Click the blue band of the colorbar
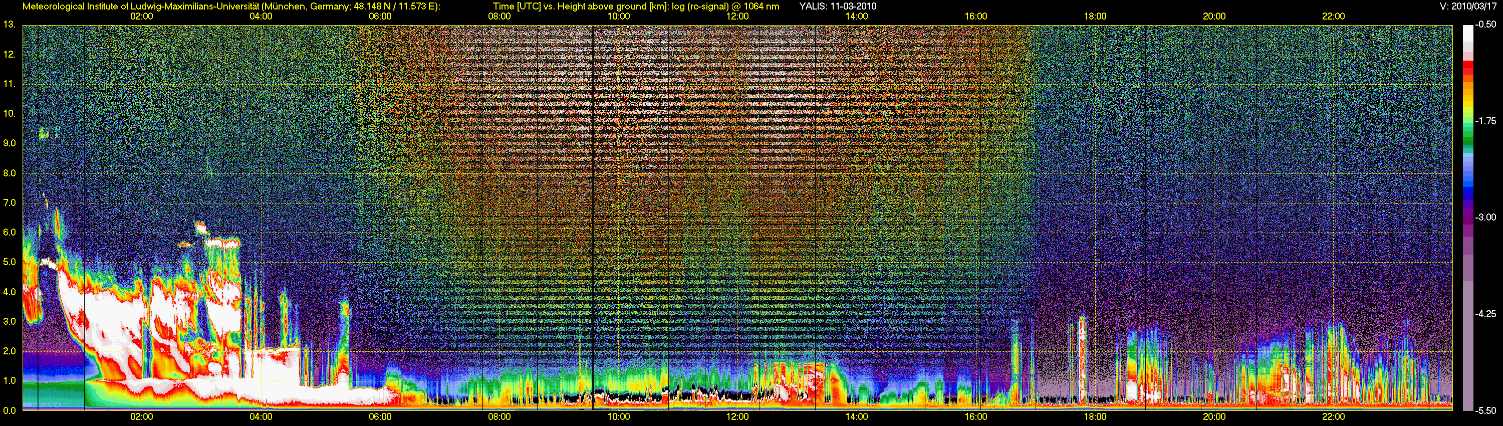This screenshot has height=426, width=1503. point(1467,190)
